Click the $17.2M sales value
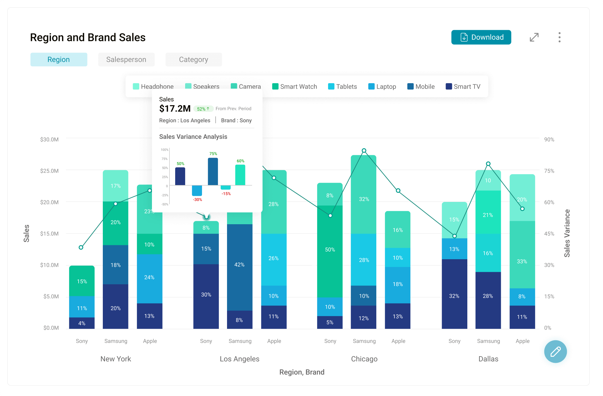The image size is (603, 396). [175, 108]
